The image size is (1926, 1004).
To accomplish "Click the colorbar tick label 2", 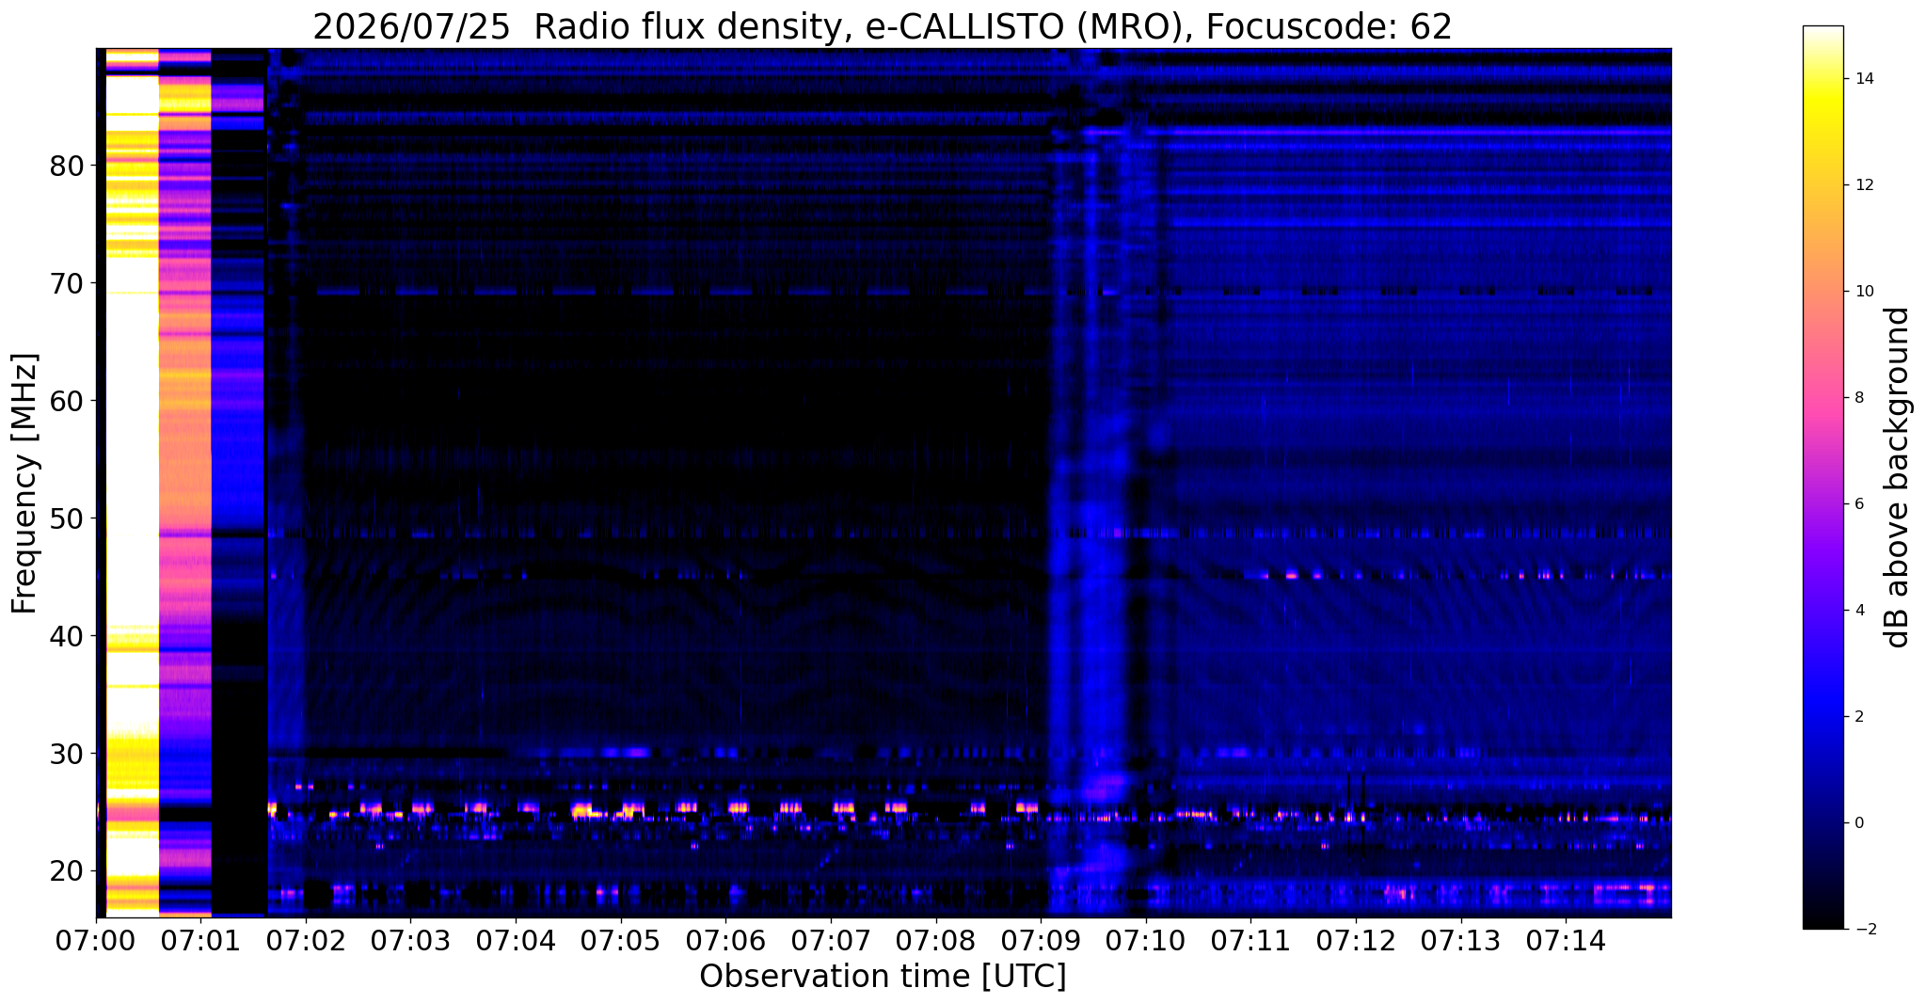I will (x=1857, y=717).
